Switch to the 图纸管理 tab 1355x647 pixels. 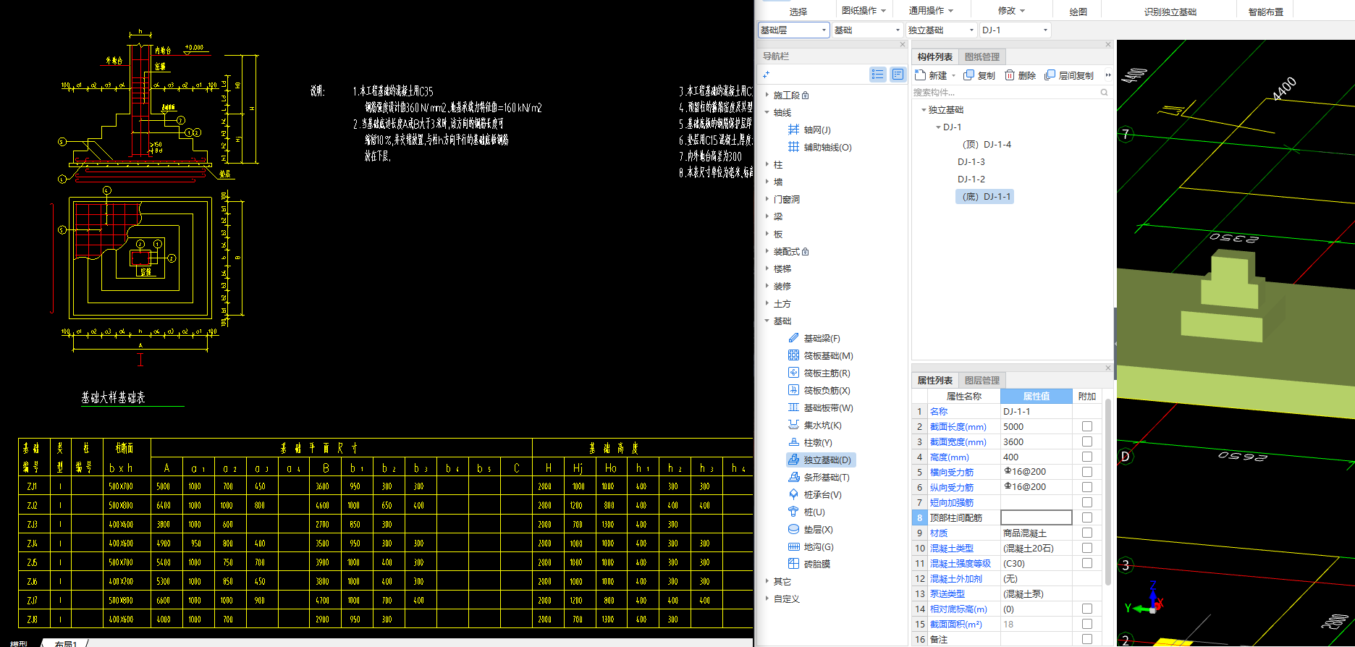(x=982, y=56)
